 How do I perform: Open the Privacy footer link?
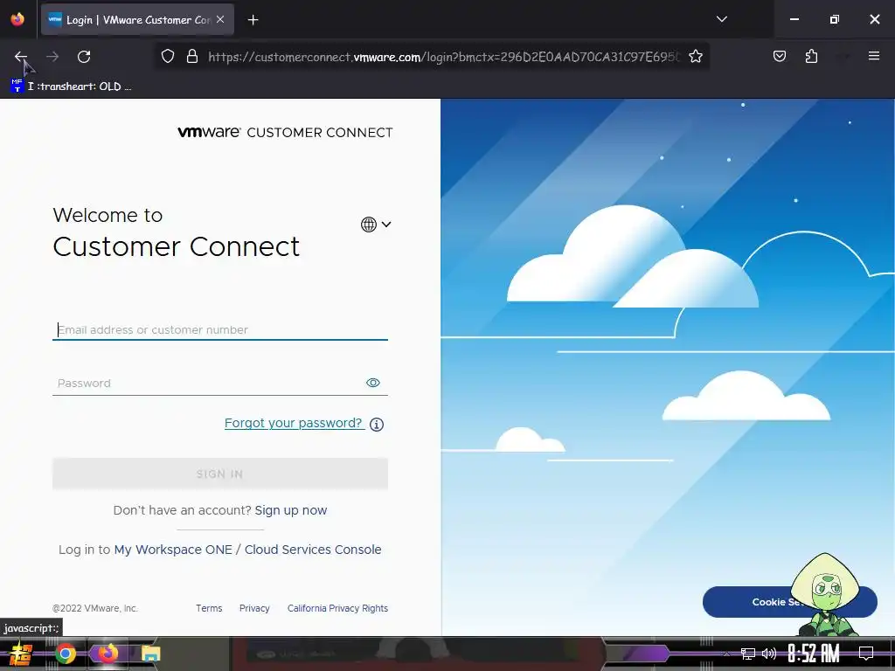click(254, 608)
